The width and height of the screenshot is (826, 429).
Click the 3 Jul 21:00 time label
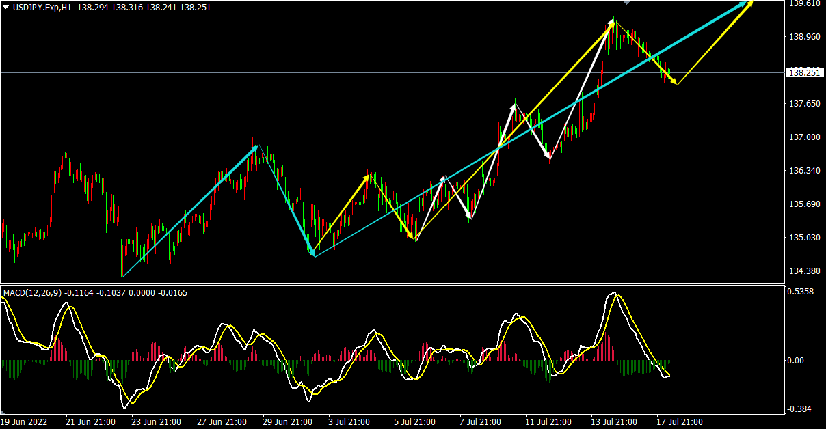(x=349, y=421)
